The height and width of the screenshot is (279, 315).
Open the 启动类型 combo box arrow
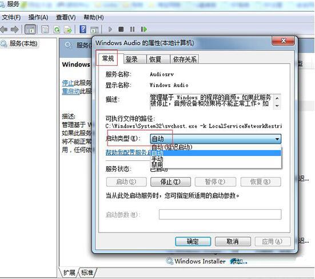[277, 139]
